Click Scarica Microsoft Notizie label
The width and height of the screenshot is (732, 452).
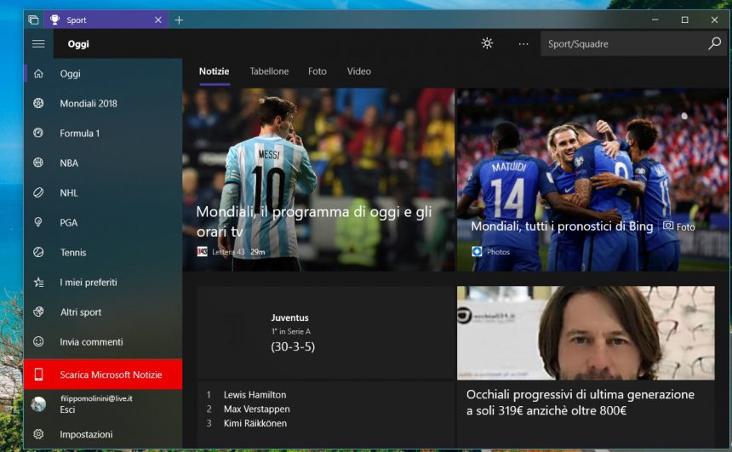pos(111,375)
